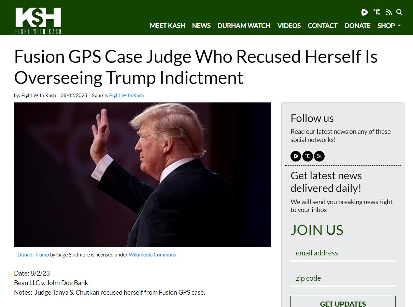Screen dimensions: 413x307
Task: Open the DONATE menu item
Action: (357, 26)
